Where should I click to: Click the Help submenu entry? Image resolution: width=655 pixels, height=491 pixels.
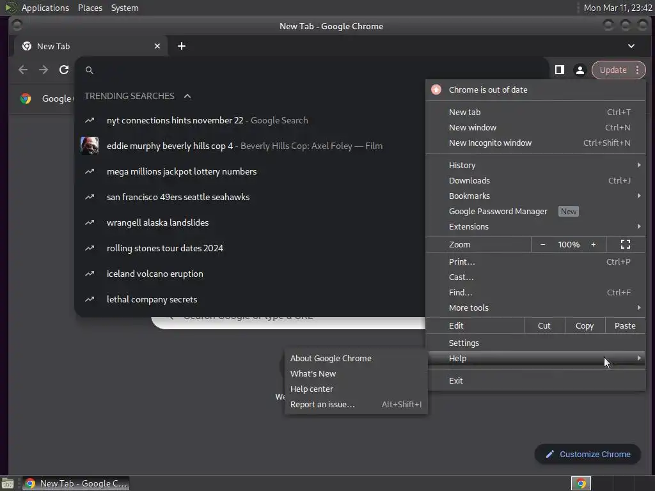535,358
